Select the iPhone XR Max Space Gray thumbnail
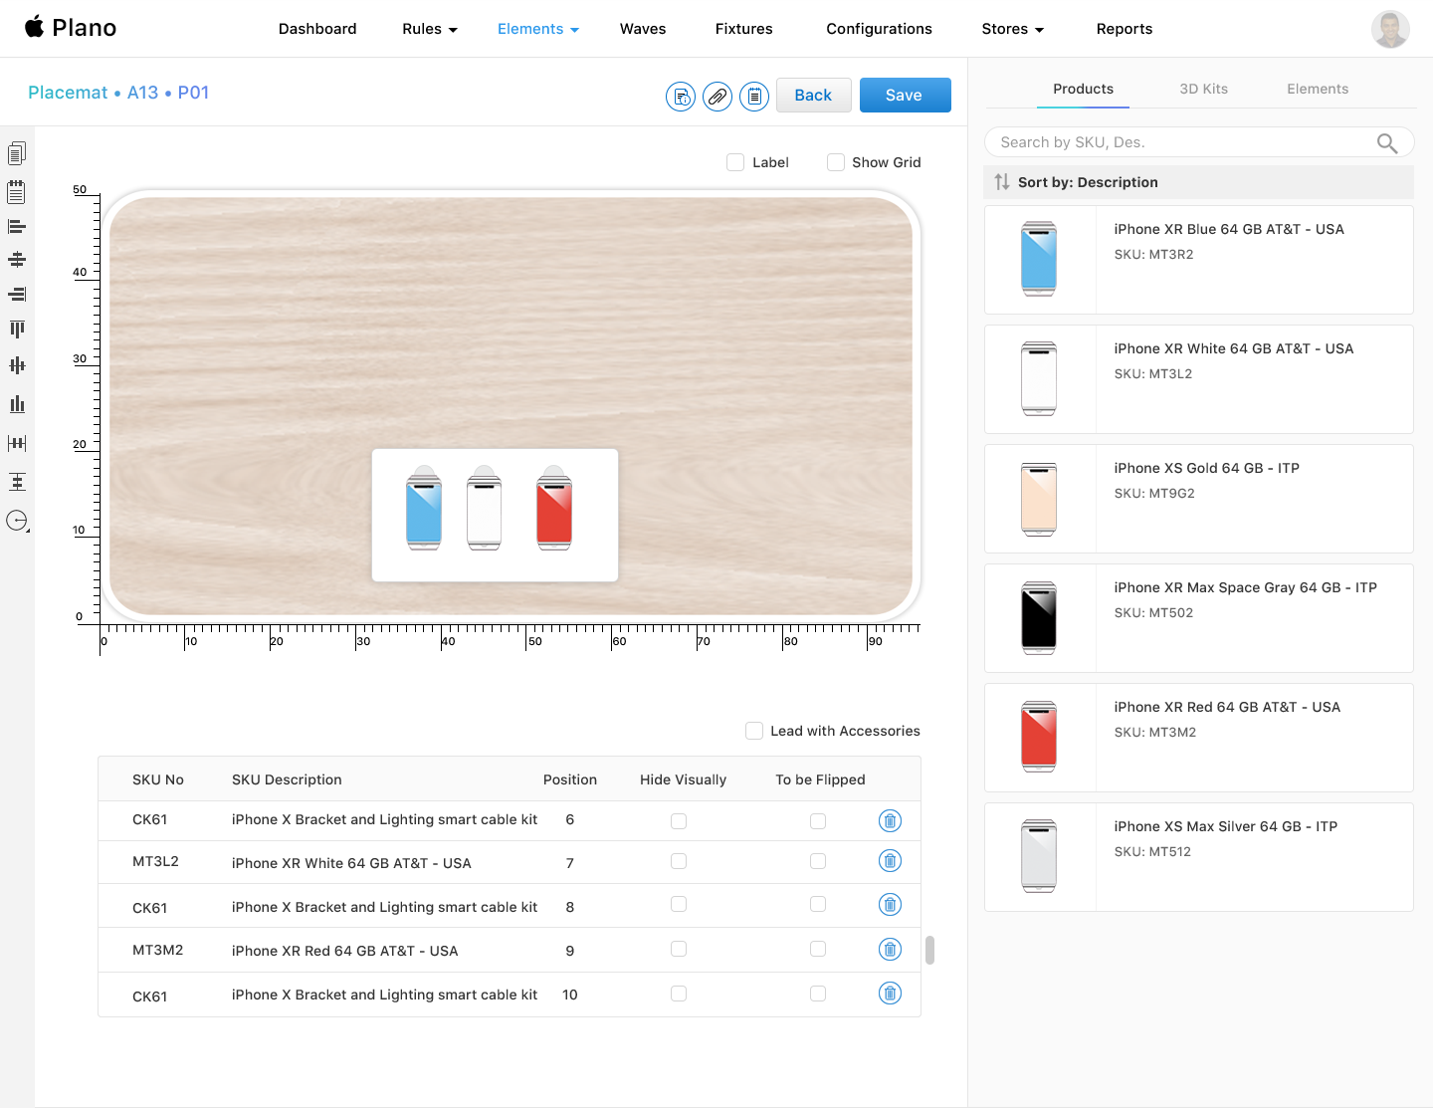1433x1108 pixels. coord(1039,617)
